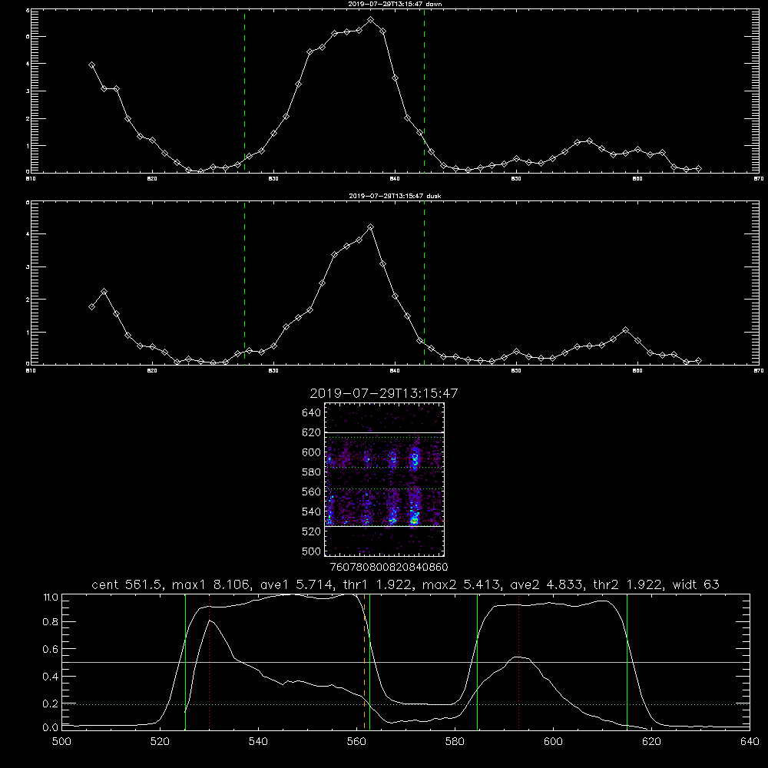Viewport: 768px width, 768px height.
Task: Select the right green dashed line in dawn plot
Action: tap(424, 91)
